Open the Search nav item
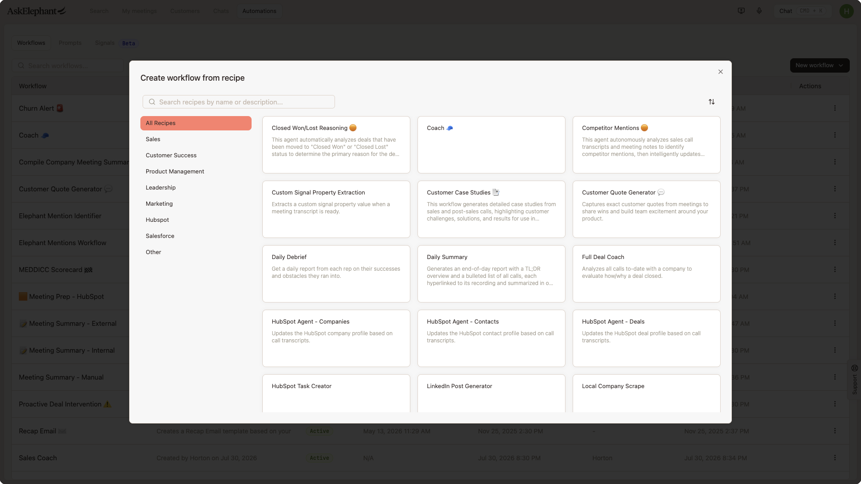The image size is (861, 484). pos(99,11)
